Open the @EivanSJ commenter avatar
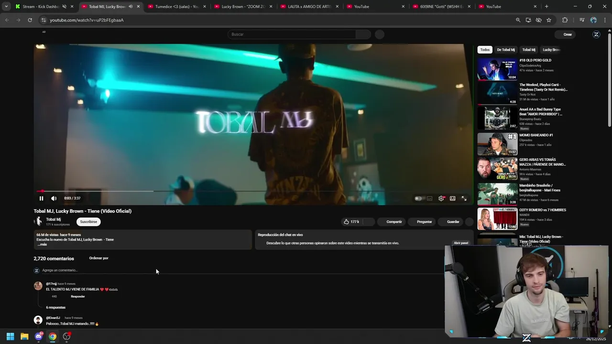 click(x=38, y=320)
